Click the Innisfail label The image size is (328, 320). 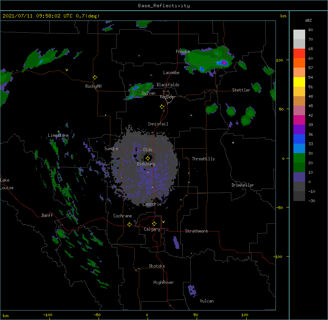tap(158, 124)
